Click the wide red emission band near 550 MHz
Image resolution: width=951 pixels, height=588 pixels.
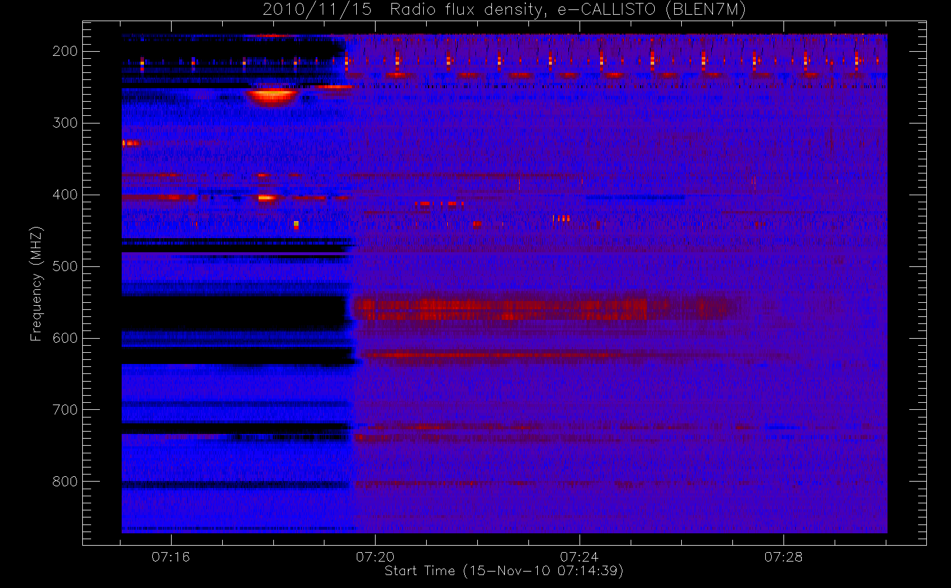544,309
